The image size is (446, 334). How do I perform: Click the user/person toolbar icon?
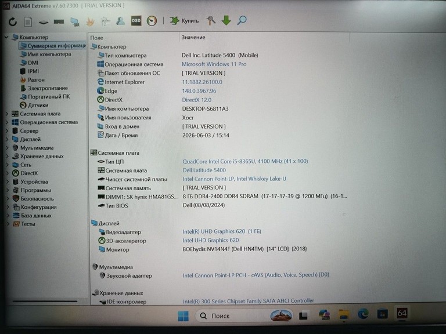(x=120, y=21)
